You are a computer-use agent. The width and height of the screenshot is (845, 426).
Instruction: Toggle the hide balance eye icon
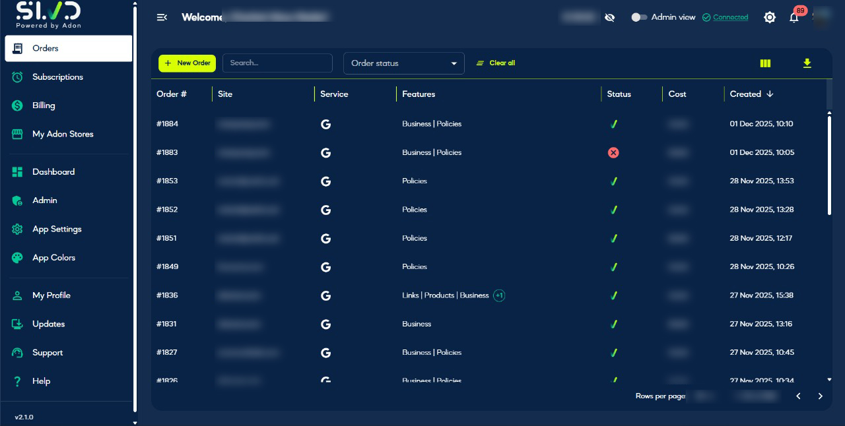click(609, 18)
